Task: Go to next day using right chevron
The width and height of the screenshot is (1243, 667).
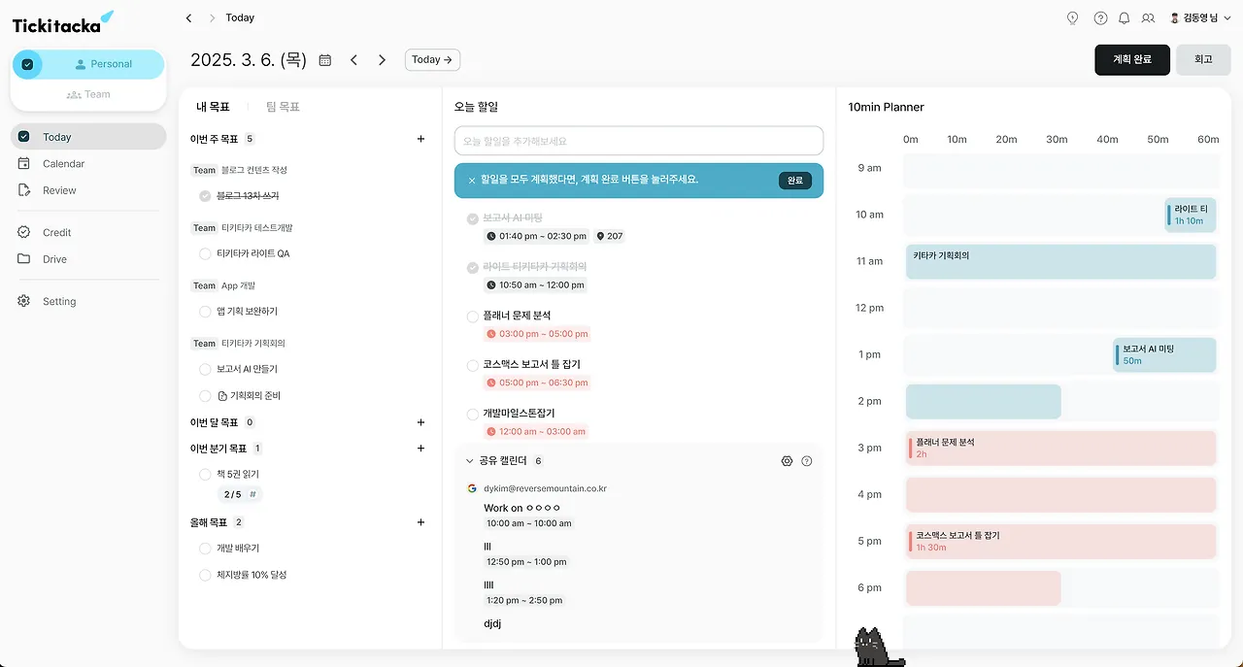Action: (x=382, y=60)
